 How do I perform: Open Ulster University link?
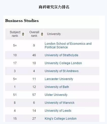point(56,95)
